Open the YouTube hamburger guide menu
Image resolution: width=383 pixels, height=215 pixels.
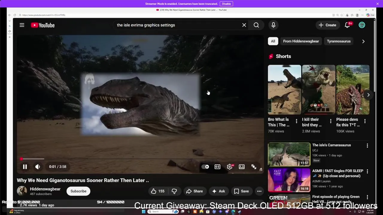point(22,25)
